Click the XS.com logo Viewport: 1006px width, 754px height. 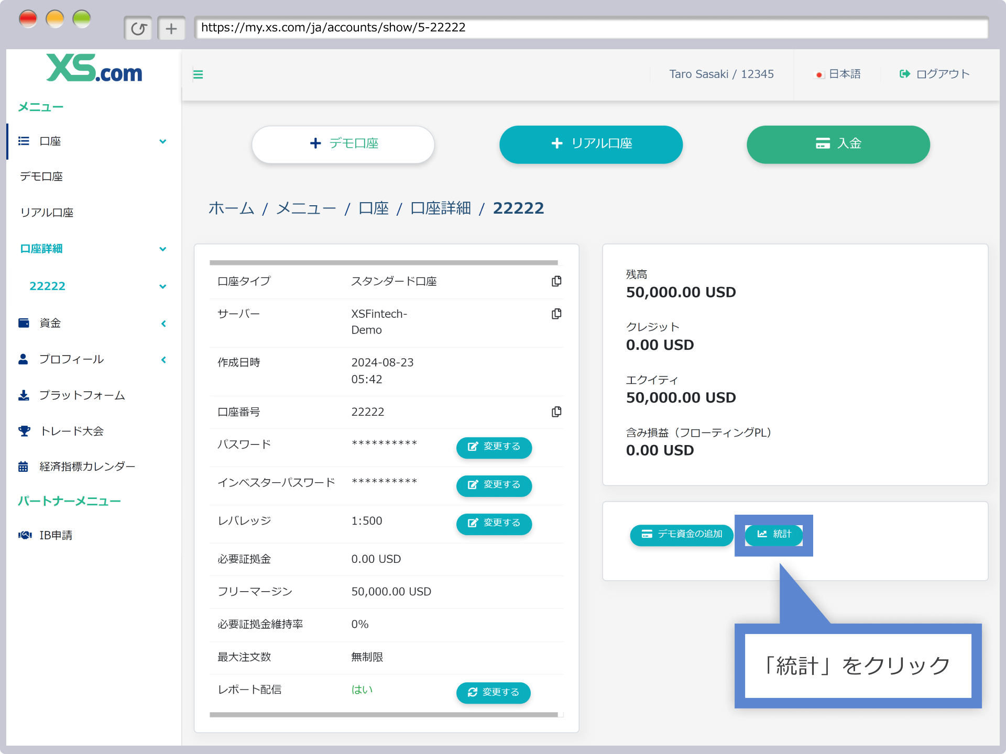[94, 68]
